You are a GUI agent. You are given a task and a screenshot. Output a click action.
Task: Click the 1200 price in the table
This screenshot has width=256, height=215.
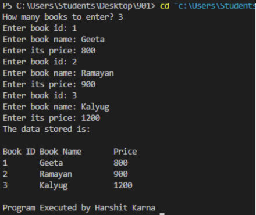[x=123, y=185]
